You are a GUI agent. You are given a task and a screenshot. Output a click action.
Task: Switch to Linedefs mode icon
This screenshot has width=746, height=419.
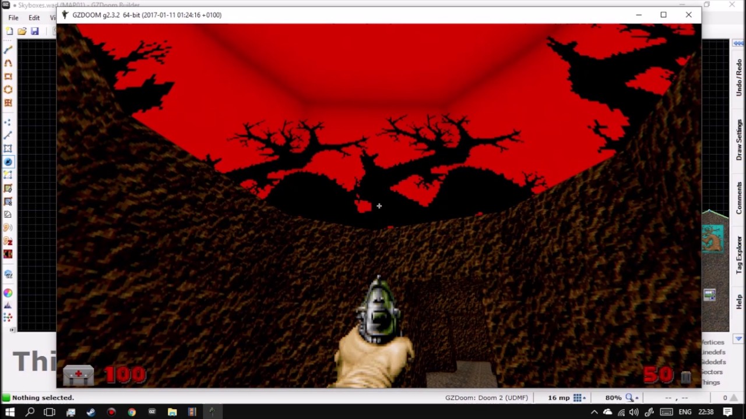coord(8,135)
